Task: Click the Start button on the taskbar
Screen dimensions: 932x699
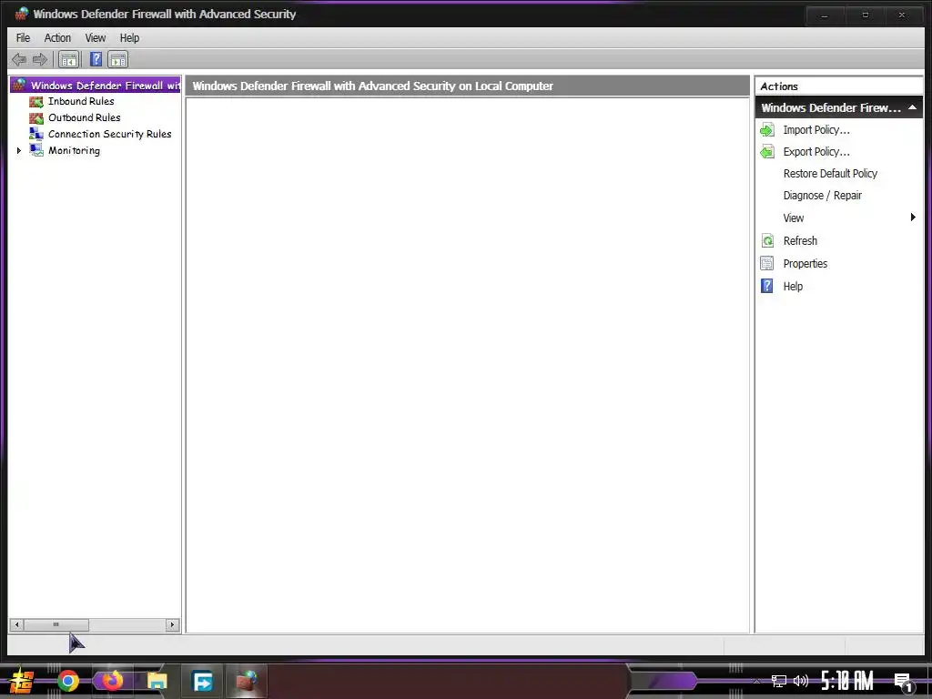Action: 22,681
